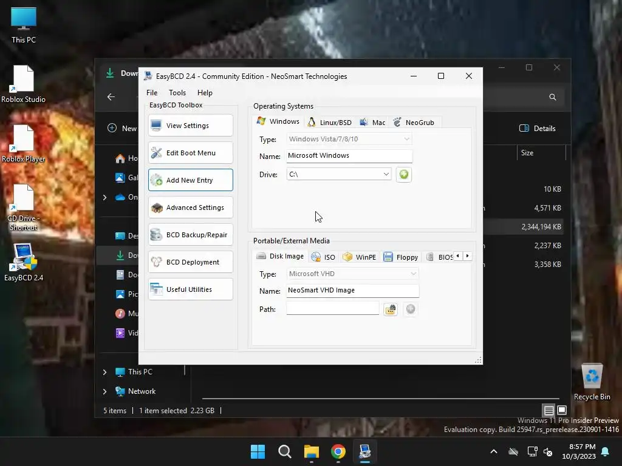Screen dimensions: 622x466
Task: Open the Microsoft VHD Type dropdown
Action: point(353,274)
